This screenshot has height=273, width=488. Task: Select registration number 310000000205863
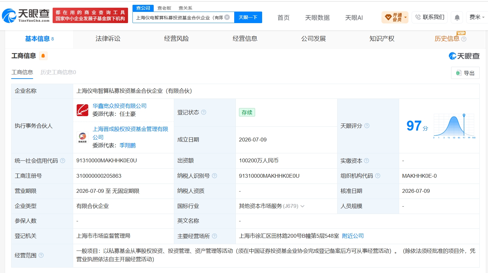click(99, 176)
